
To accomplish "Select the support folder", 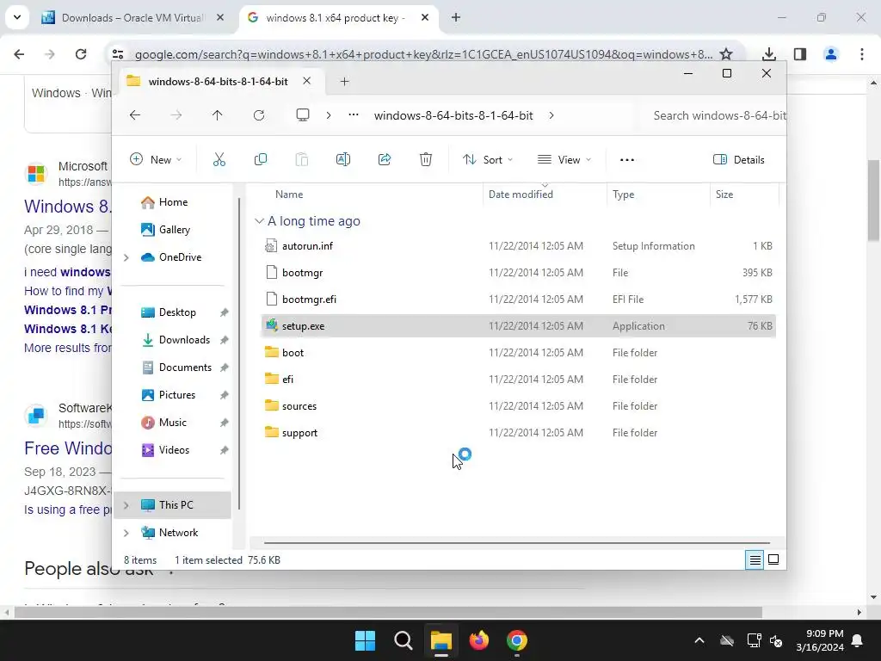I will point(519,433).
